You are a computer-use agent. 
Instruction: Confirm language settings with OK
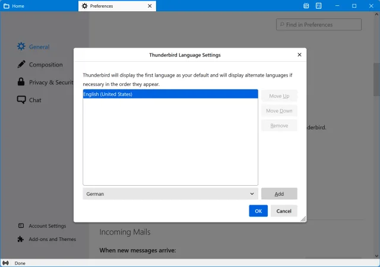pos(258,211)
